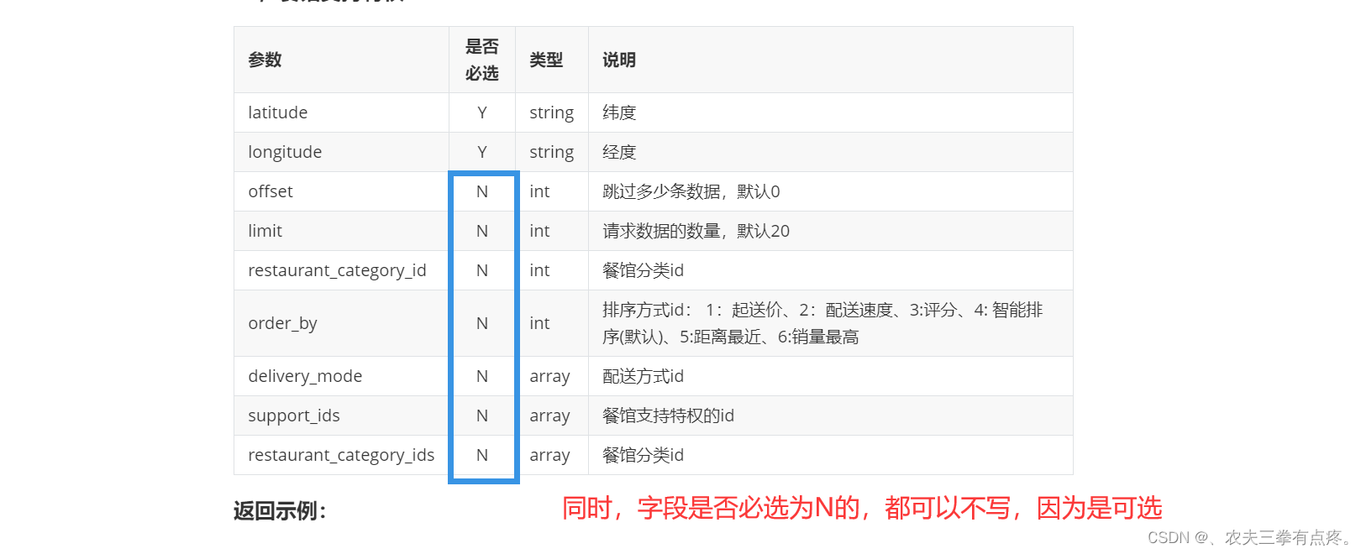Click the 餐馆分类id description in restaurant_category_id row
The height and width of the screenshot is (554, 1361).
tap(644, 270)
